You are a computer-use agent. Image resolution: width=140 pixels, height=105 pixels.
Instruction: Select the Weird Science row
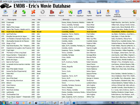(x=69, y=85)
